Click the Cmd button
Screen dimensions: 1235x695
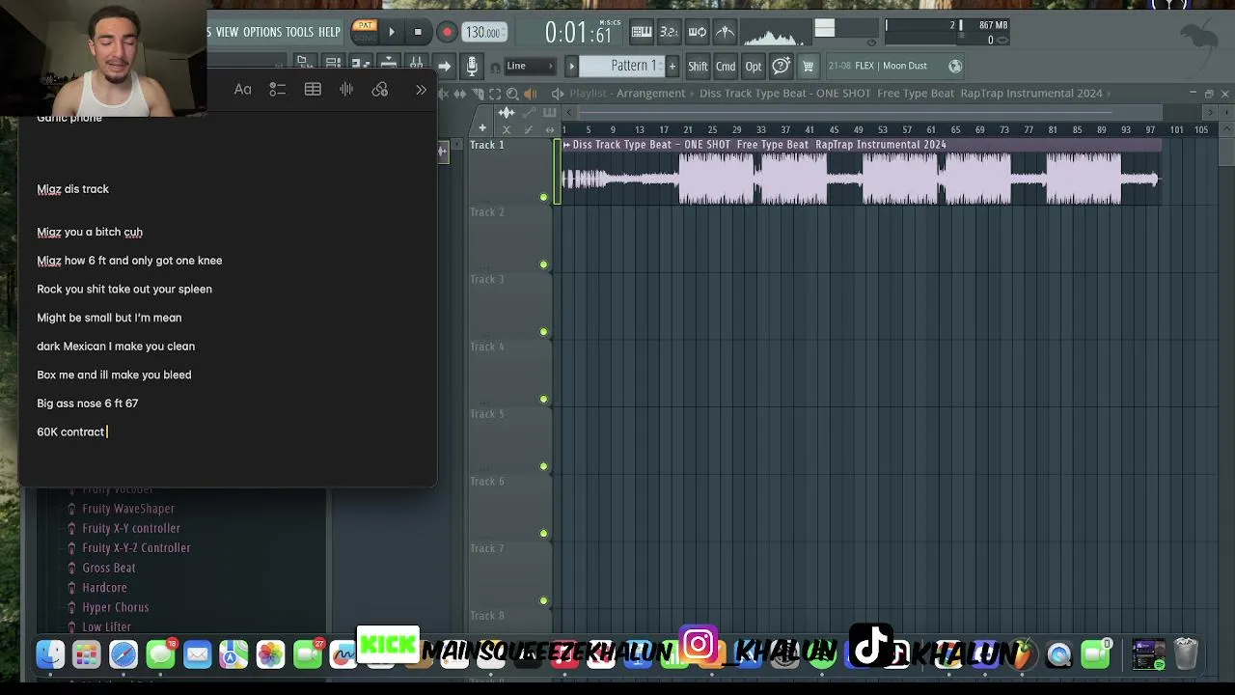point(726,66)
